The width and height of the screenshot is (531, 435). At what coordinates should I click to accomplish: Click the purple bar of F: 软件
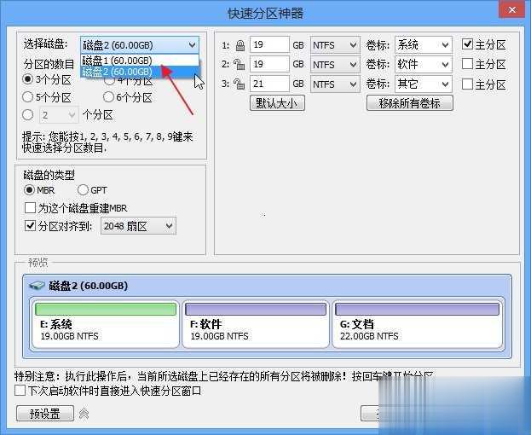tap(256, 309)
